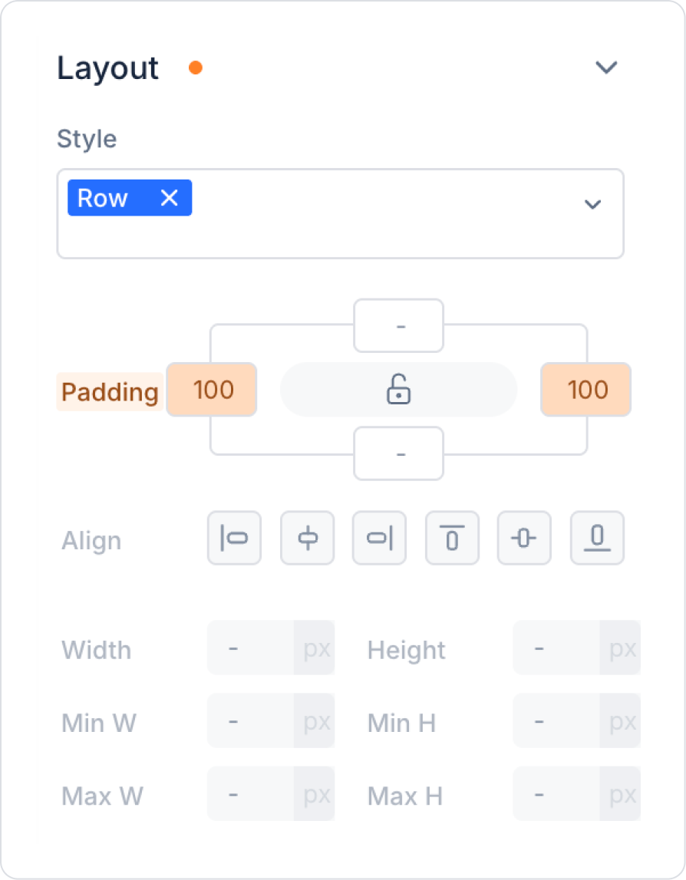Click the orange dot next to Layout

point(196,68)
